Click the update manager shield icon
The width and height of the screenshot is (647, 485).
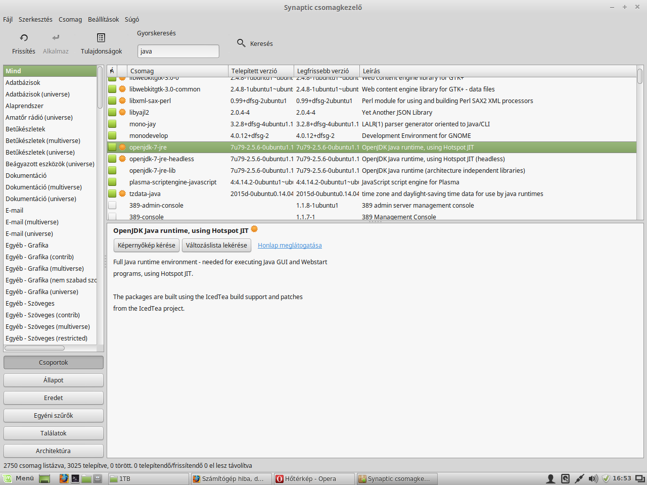point(606,478)
